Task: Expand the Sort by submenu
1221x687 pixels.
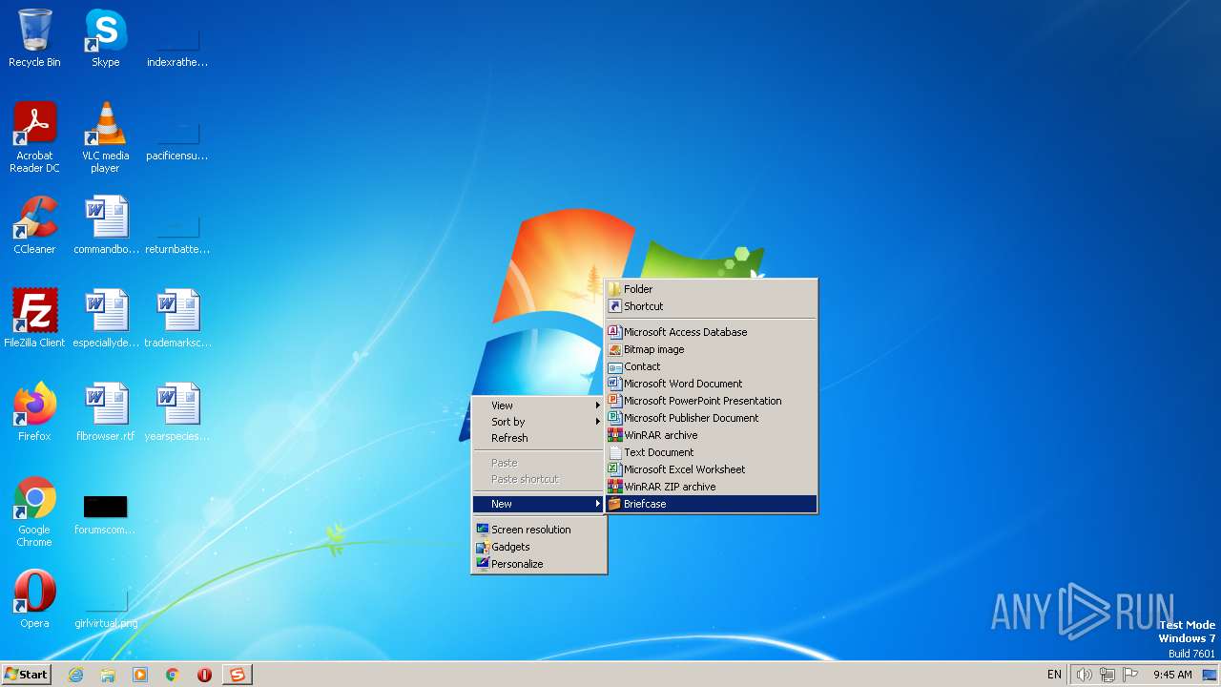Action: [539, 422]
